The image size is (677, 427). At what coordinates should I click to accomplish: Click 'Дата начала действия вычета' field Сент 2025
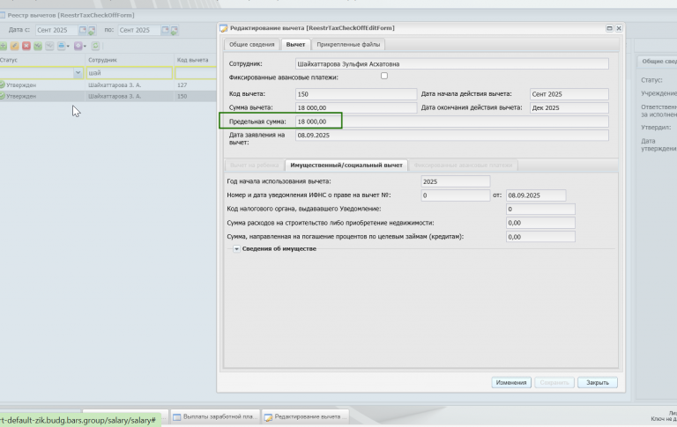pyautogui.click(x=569, y=94)
